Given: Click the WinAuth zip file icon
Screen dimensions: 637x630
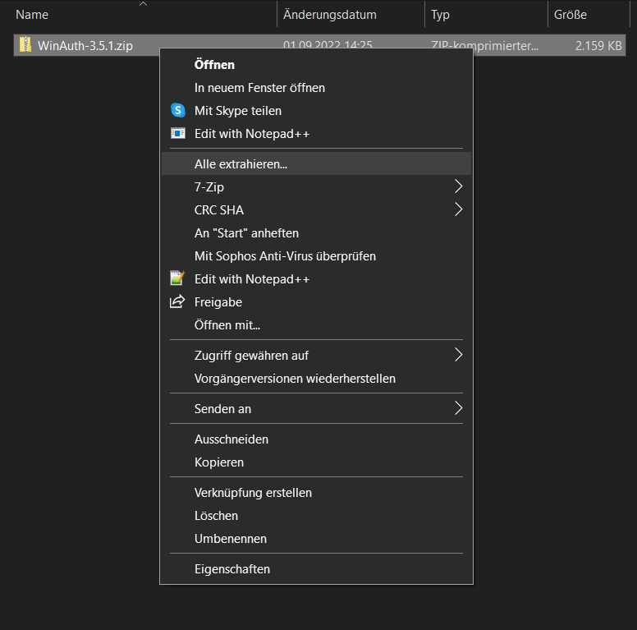Looking at the screenshot, I should tap(25, 45).
